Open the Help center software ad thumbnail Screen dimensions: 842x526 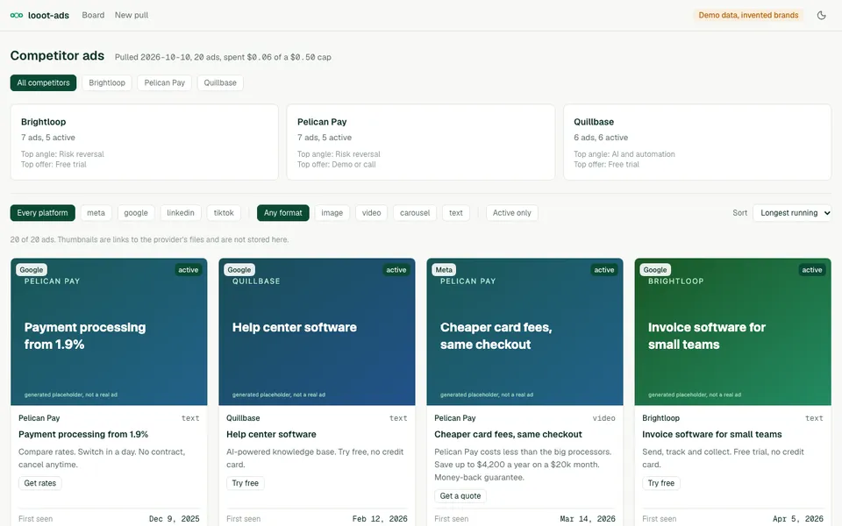click(317, 331)
